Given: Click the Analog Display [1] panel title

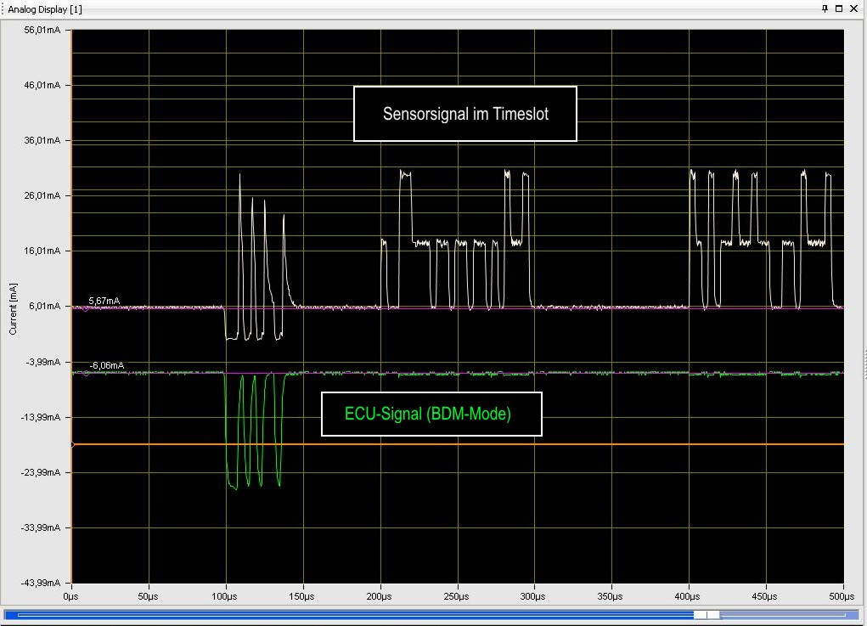Looking at the screenshot, I should coord(45,8).
